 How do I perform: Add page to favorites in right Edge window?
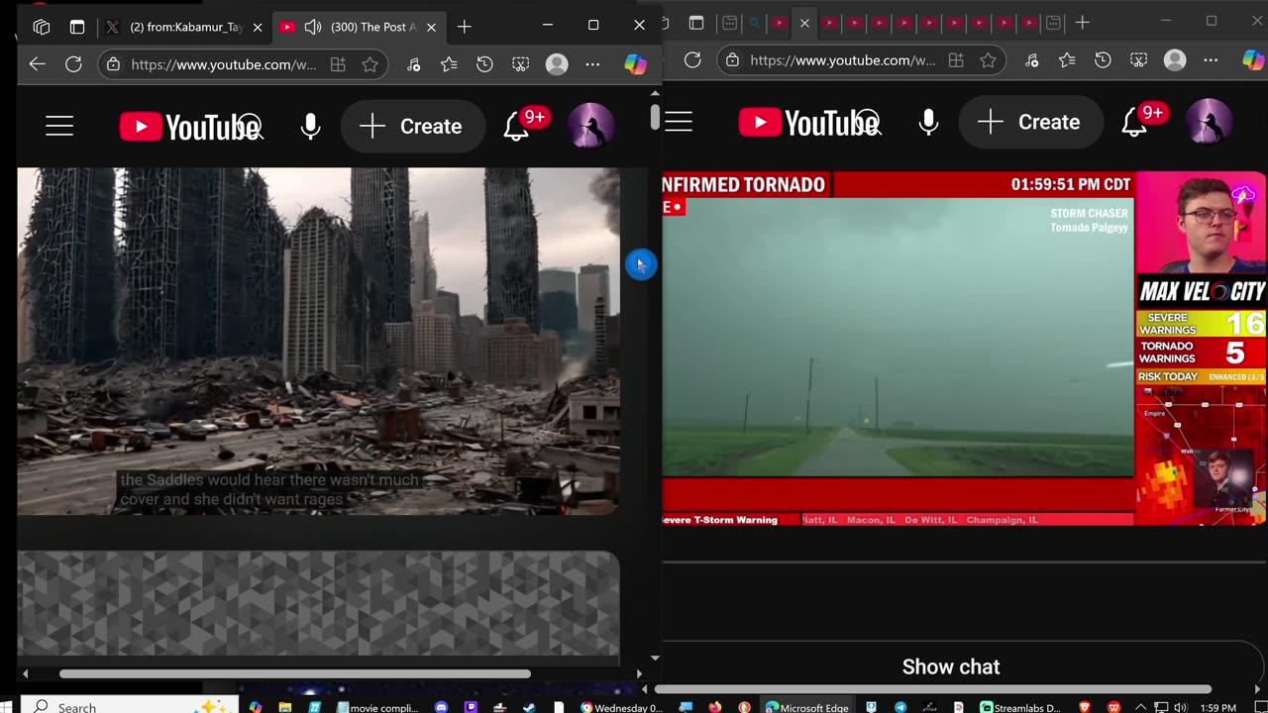[x=988, y=60]
